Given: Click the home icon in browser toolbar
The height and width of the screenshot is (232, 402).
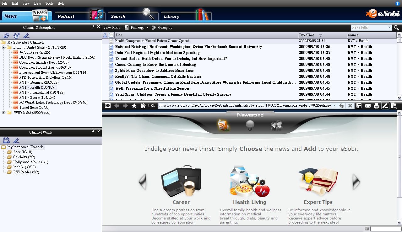Looking at the screenshot, I should coord(143,106).
